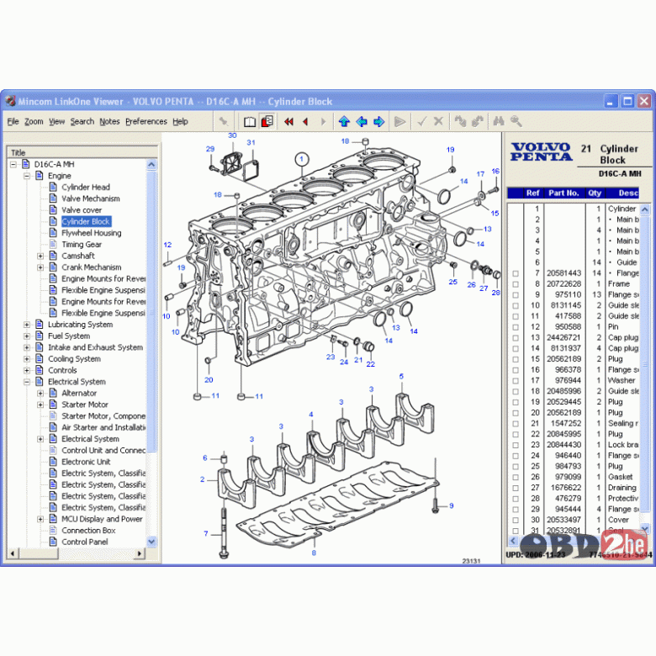This screenshot has width=656, height=656.
Task: Check the box for ref 17 Washer
Action: (x=516, y=381)
